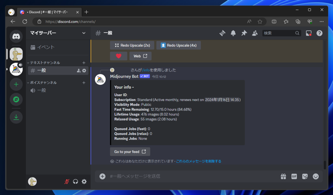Screen dimensions: 333x195
Task: Edit 一般 text channel gear icon
Action: point(84,71)
